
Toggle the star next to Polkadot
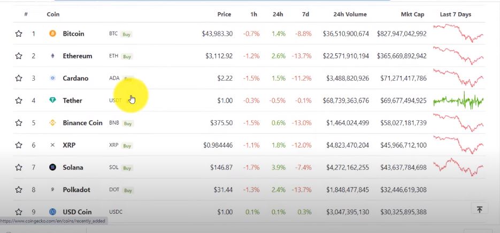[x=19, y=190]
